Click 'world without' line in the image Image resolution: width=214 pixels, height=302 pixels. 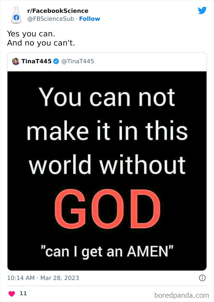pos(107,165)
